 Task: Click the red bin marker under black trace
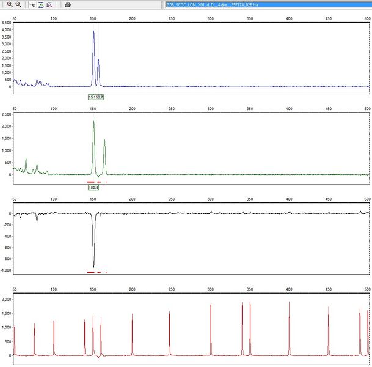(x=91, y=272)
